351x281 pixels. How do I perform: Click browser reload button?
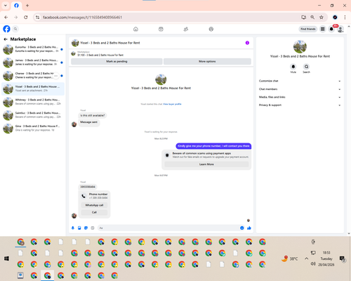click(26, 18)
